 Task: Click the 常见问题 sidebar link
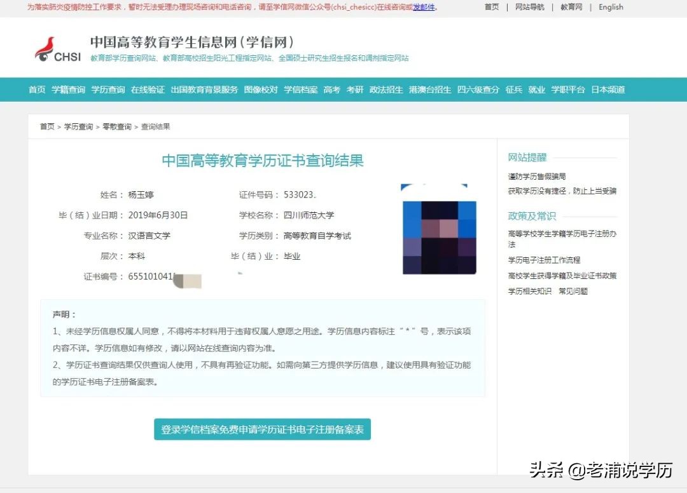(x=572, y=291)
